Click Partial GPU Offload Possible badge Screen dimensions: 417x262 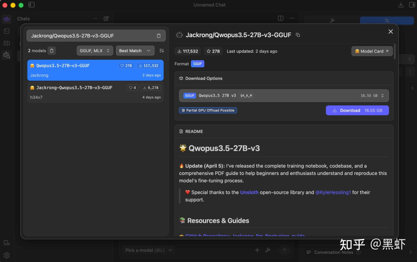pyautogui.click(x=208, y=110)
